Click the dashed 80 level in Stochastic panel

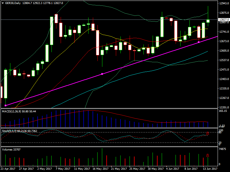pyautogui.click(x=115, y=132)
